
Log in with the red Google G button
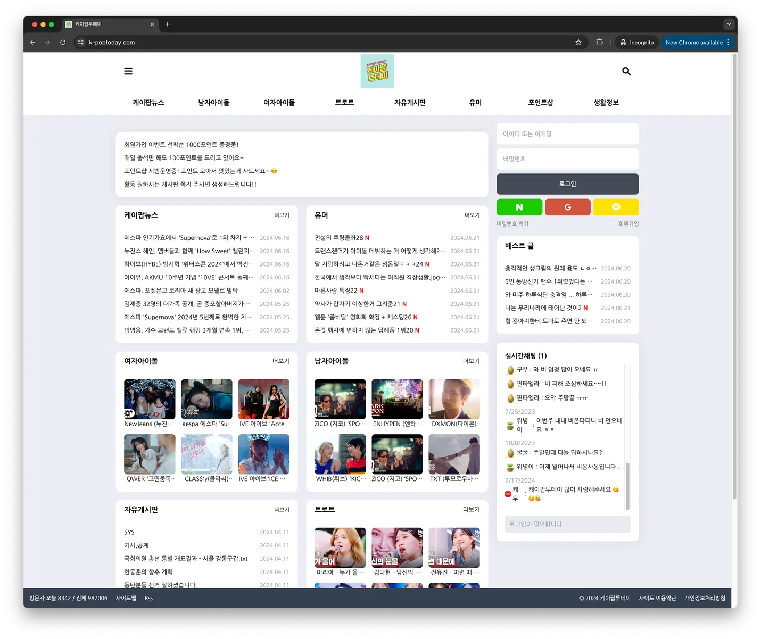tap(568, 207)
